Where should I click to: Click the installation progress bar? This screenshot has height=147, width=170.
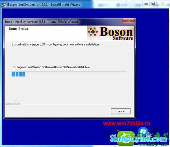pyautogui.click(x=69, y=74)
